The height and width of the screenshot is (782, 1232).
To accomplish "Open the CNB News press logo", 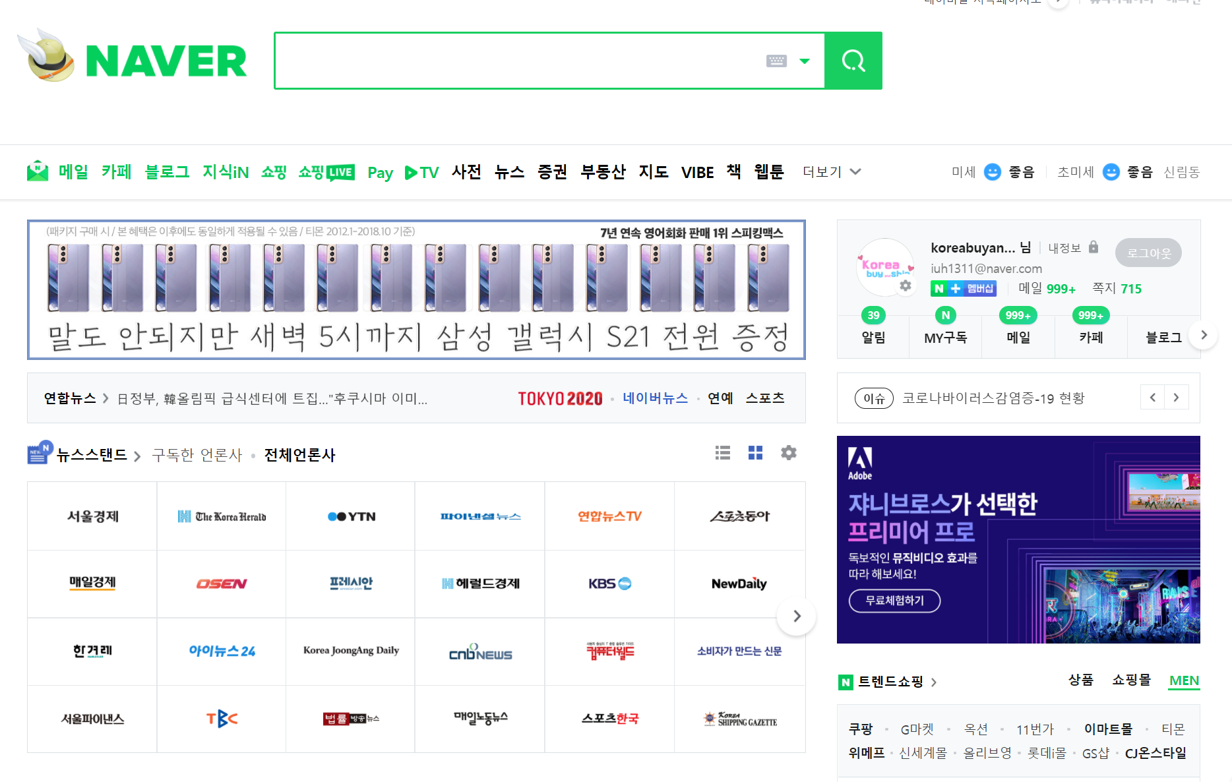I will click(481, 651).
